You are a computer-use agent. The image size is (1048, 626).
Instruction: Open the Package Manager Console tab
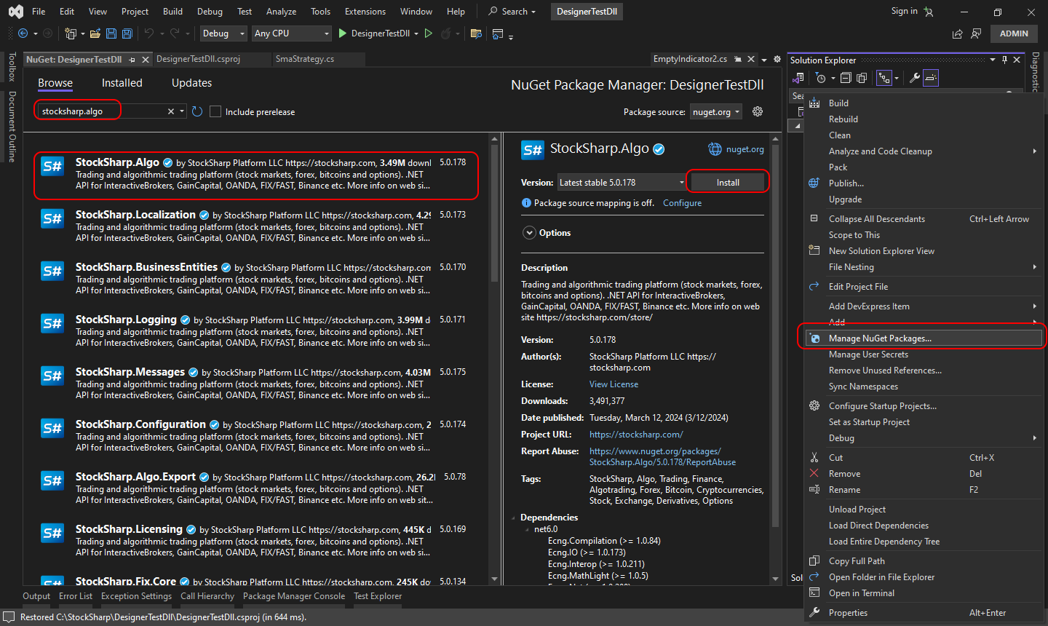tap(294, 596)
